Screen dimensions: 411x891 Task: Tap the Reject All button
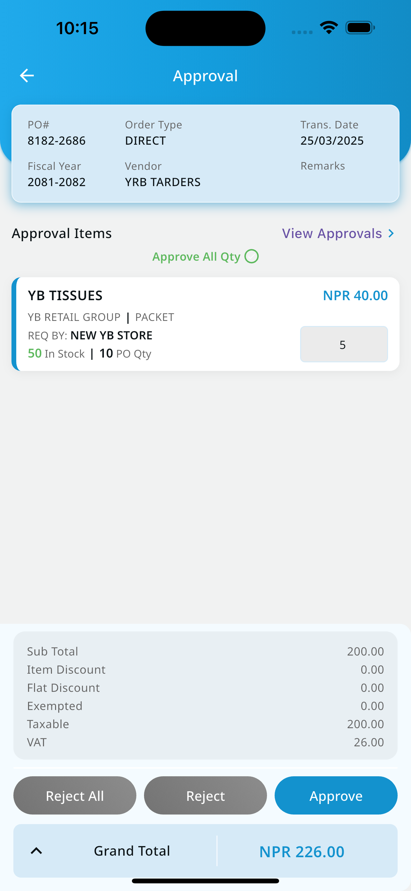coord(75,795)
